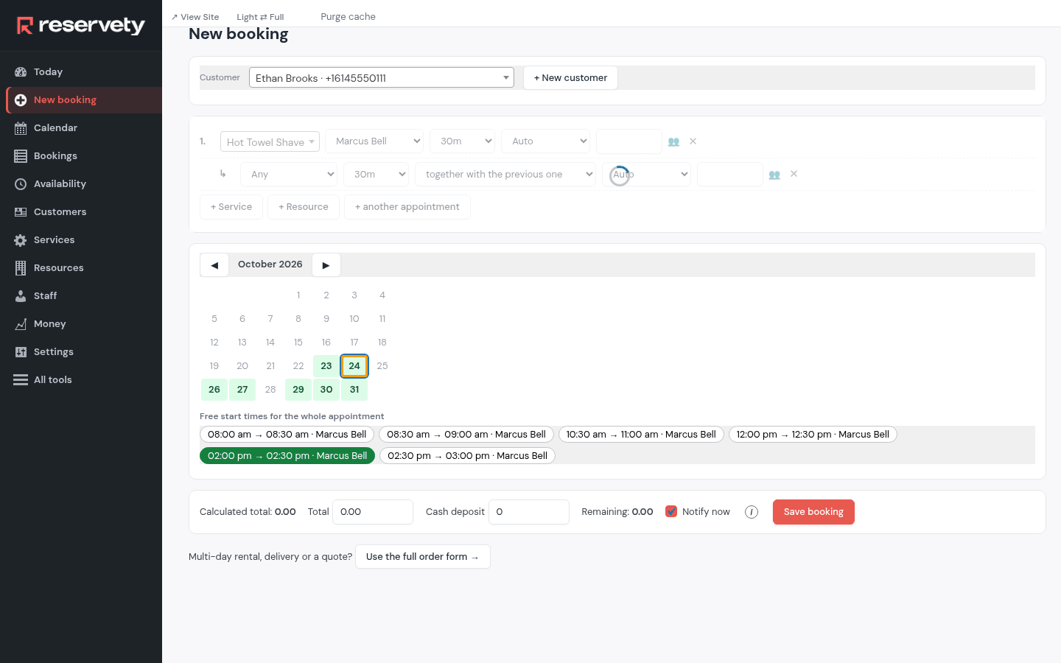
Task: Go to previous month arrow
Action: (x=214, y=265)
